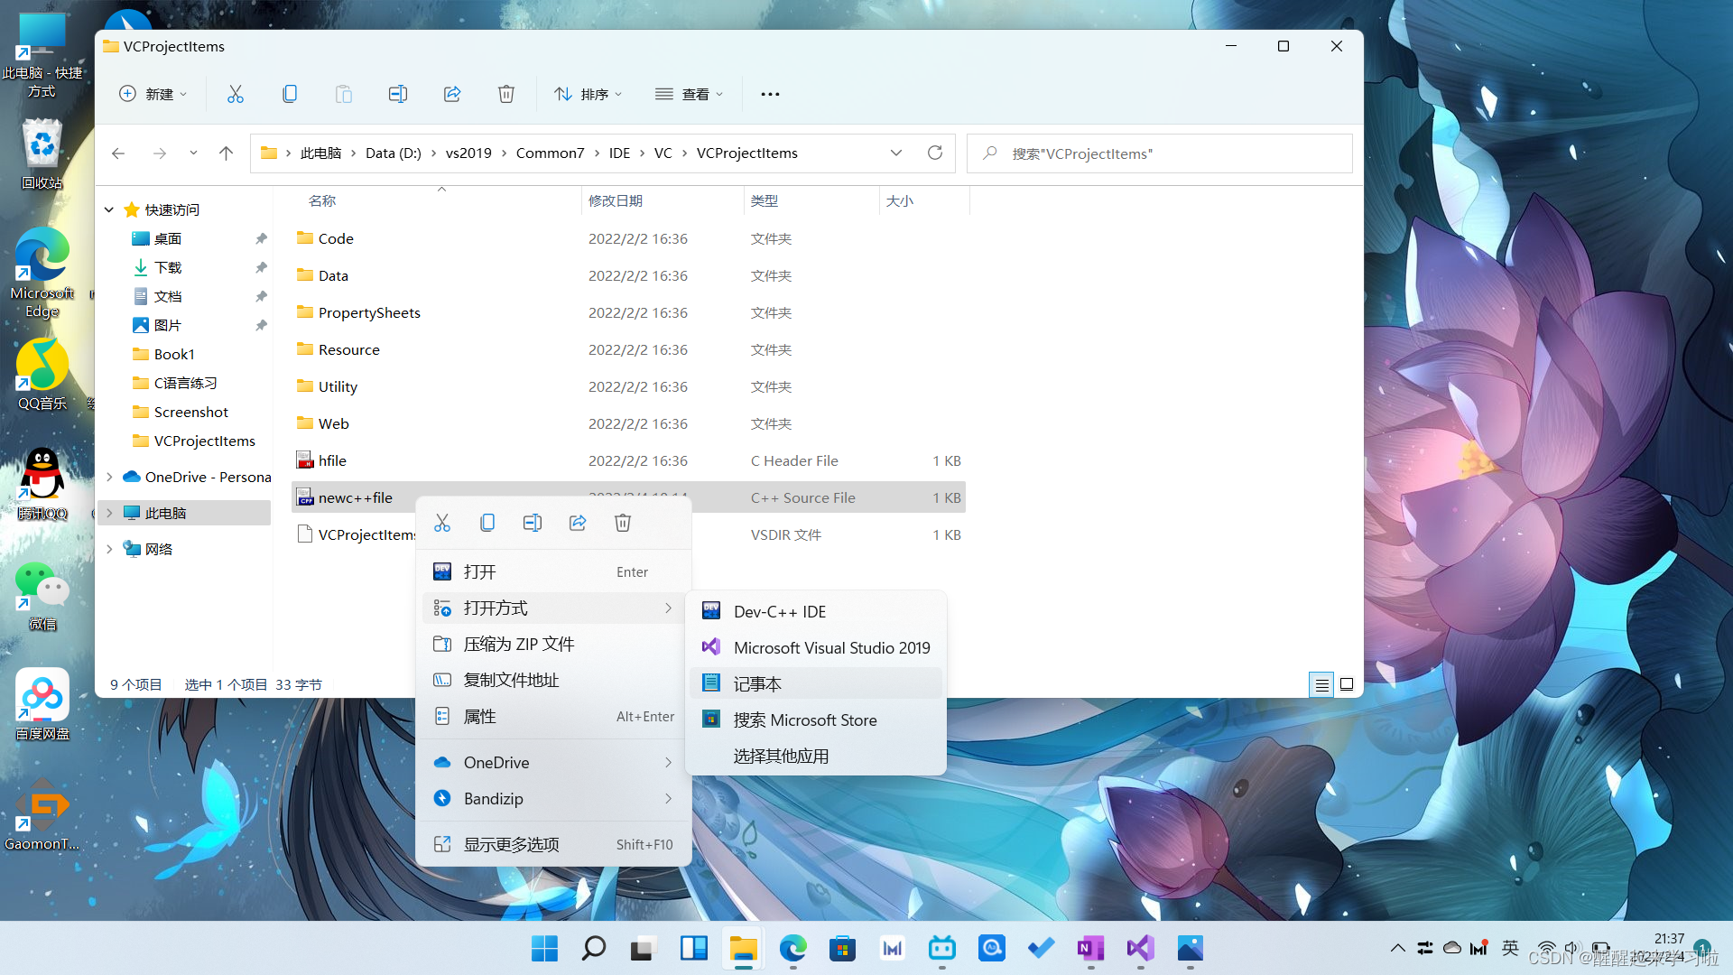The height and width of the screenshot is (975, 1733).
Task: Copy newc++file with the toolbar copy icon
Action: 290,94
